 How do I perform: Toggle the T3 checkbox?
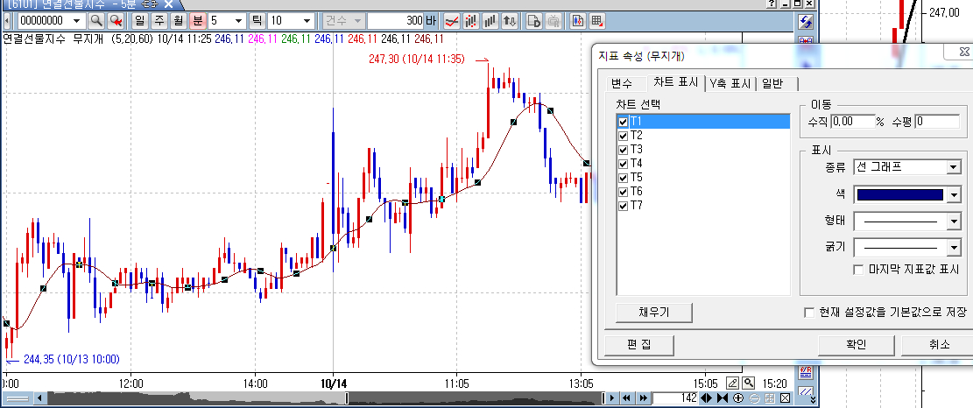[623, 150]
